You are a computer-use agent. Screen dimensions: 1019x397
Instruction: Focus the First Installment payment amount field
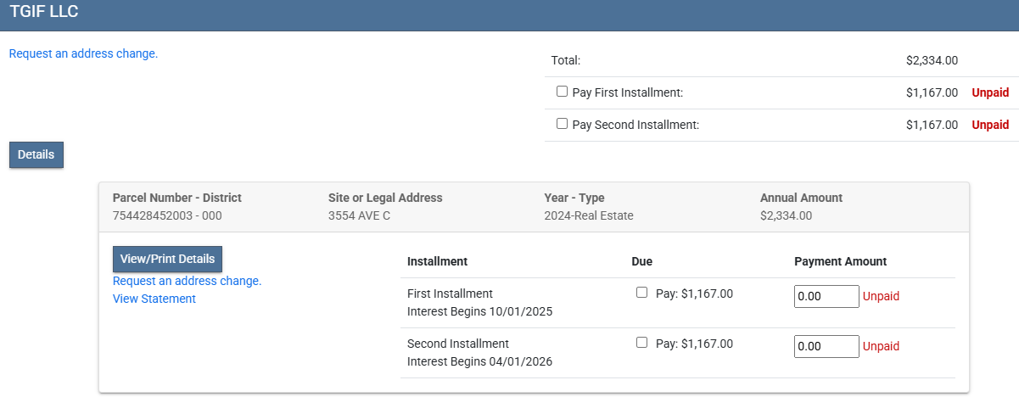[826, 296]
